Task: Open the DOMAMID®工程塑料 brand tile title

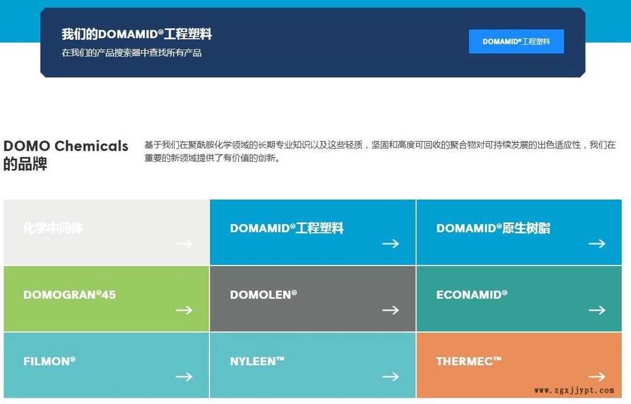Action: 287,228
